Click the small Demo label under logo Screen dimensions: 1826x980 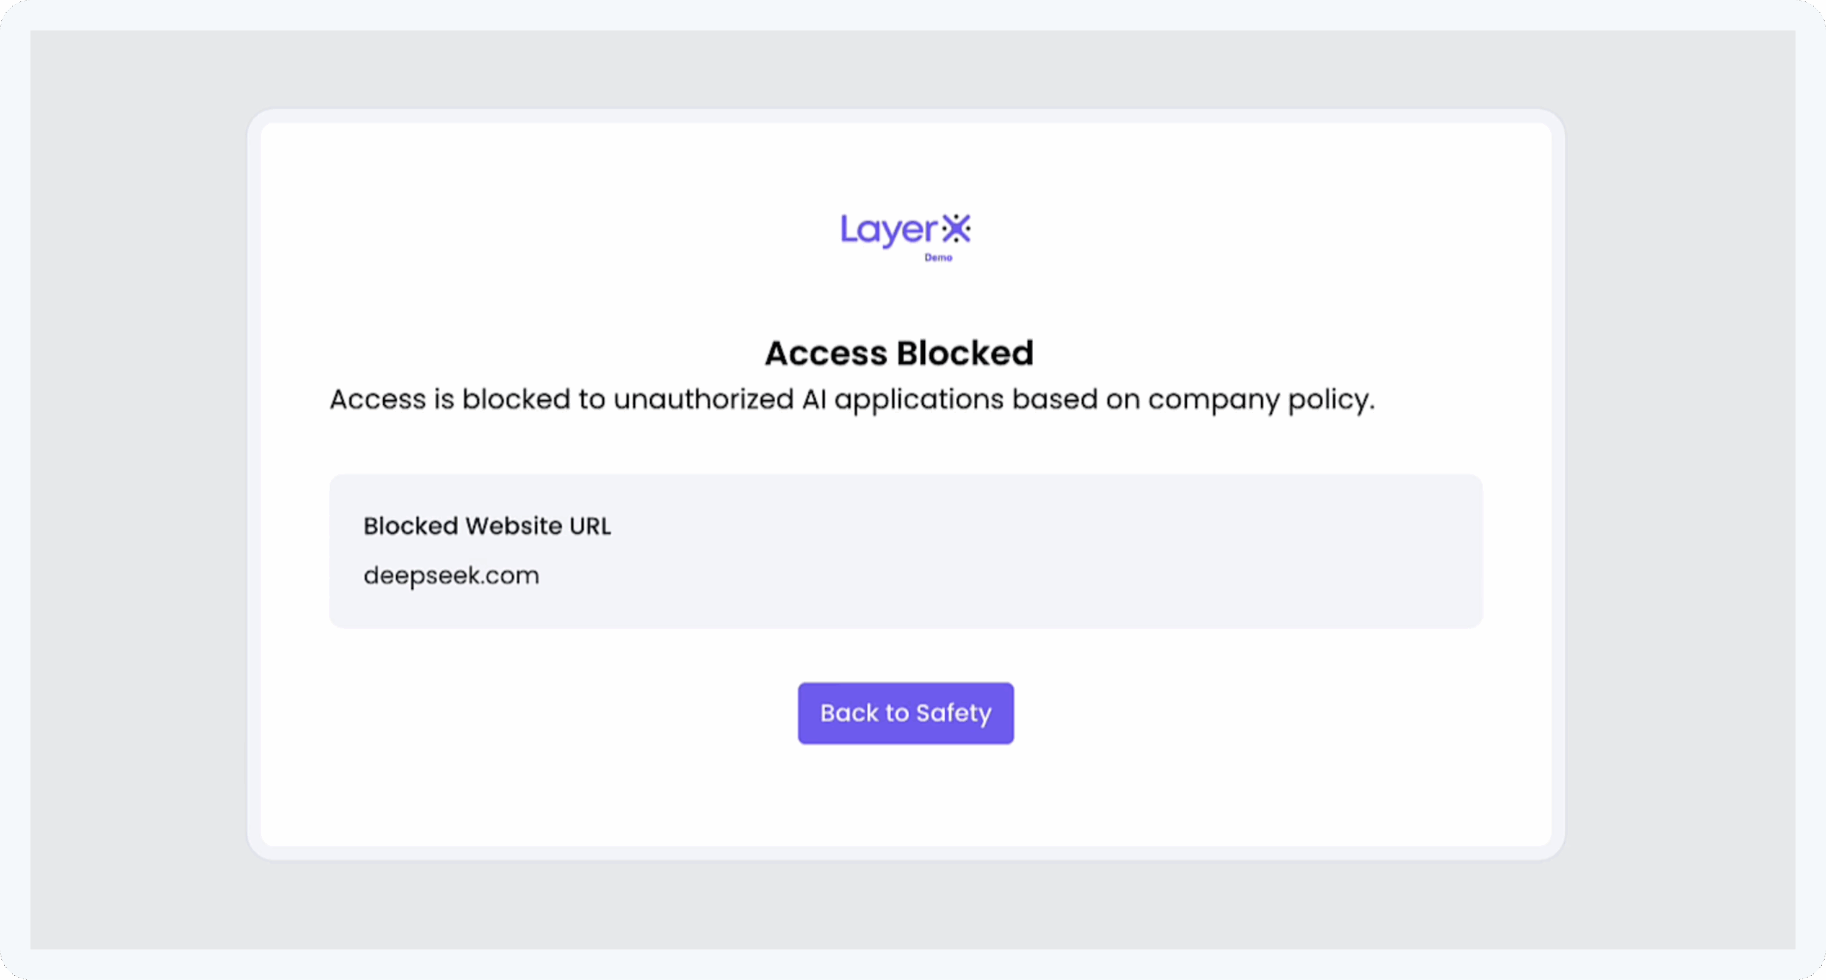938,257
